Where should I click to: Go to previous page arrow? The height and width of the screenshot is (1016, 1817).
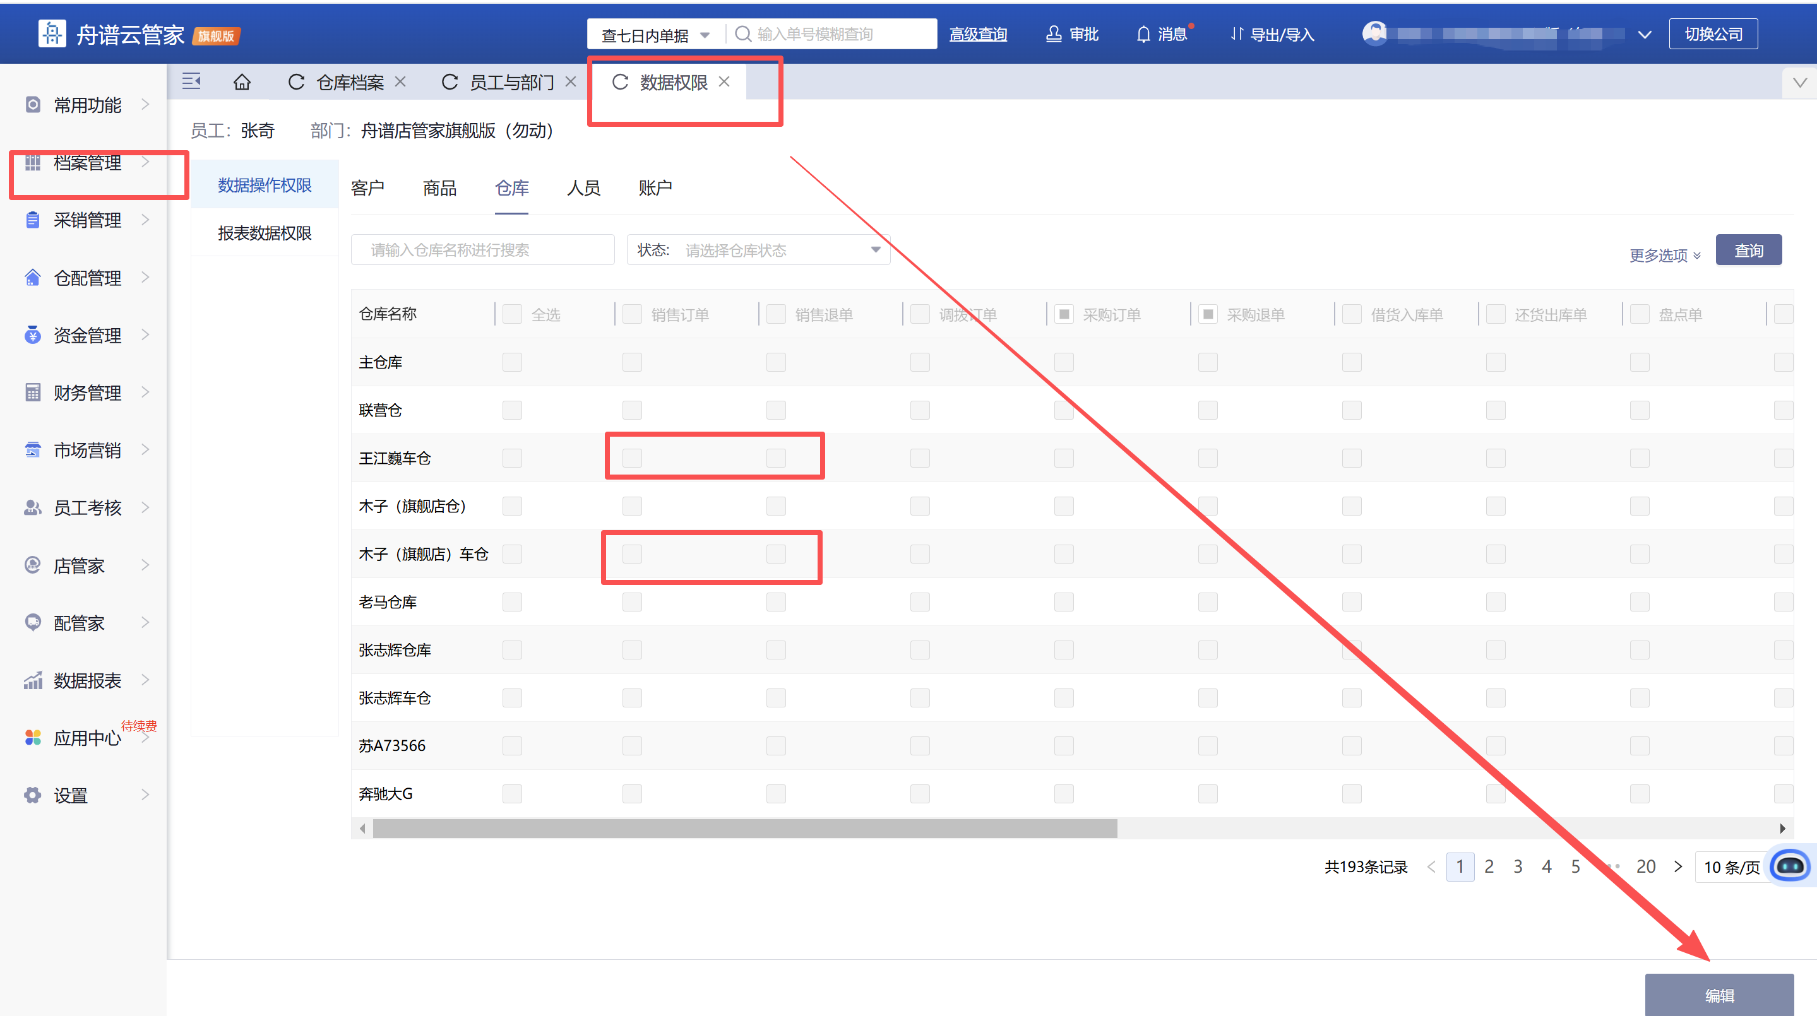1431,866
